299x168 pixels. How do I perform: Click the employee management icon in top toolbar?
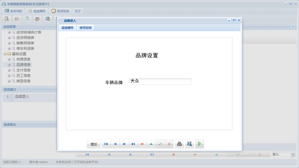[37, 18]
